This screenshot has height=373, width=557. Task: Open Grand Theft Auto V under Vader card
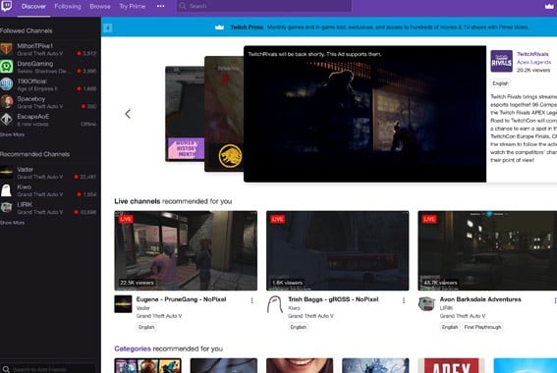point(159,316)
